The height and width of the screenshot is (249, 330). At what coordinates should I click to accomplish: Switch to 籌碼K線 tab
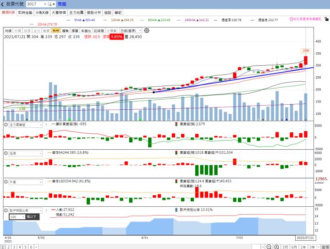tap(8, 12)
